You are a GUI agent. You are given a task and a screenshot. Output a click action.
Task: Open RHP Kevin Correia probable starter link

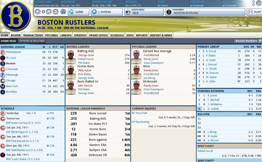click(x=23, y=123)
